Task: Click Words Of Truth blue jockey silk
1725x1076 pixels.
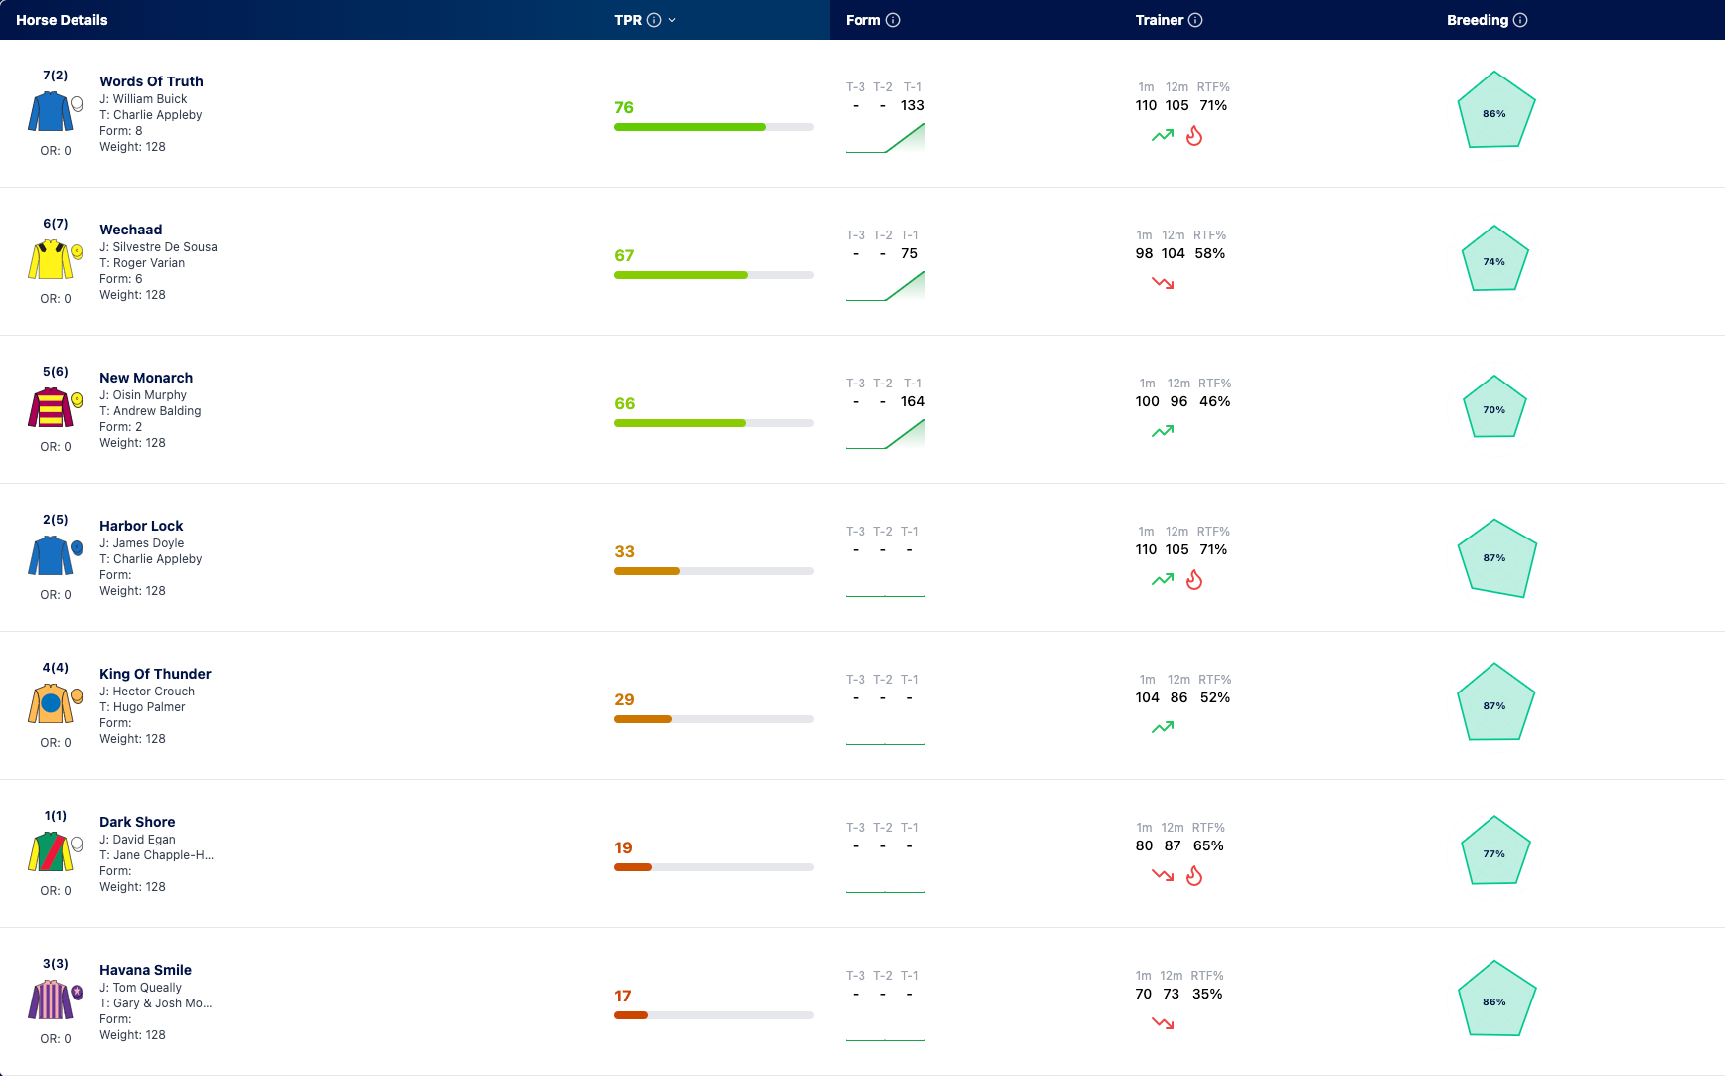Action: (x=51, y=112)
